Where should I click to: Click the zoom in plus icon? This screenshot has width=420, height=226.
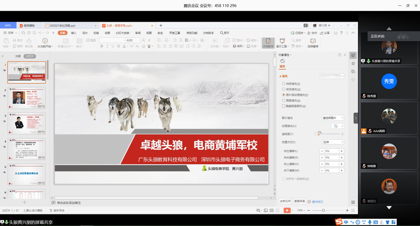(347, 210)
